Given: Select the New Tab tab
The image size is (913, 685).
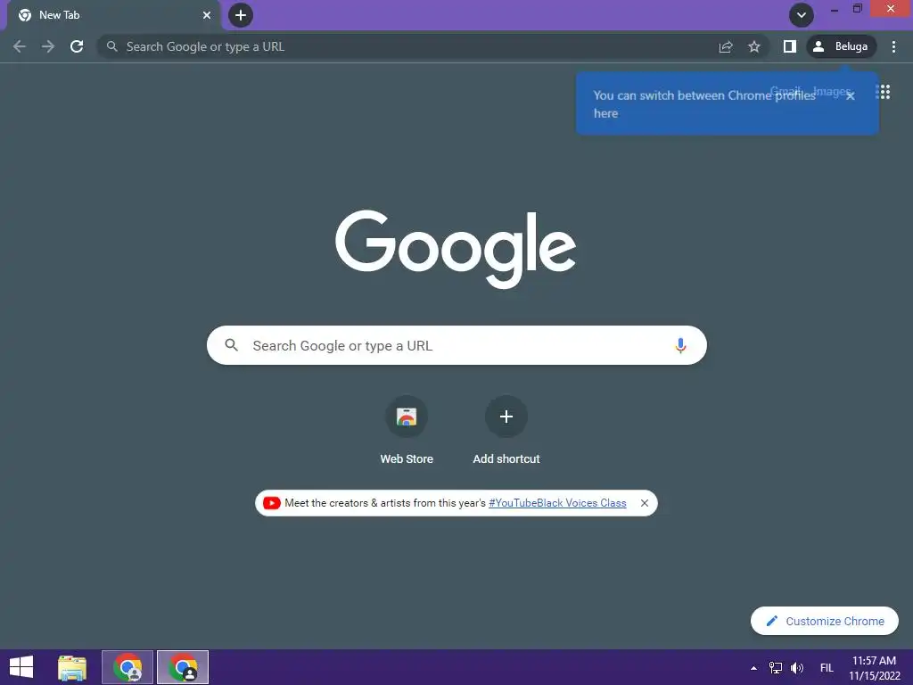Looking at the screenshot, I should coord(114,15).
